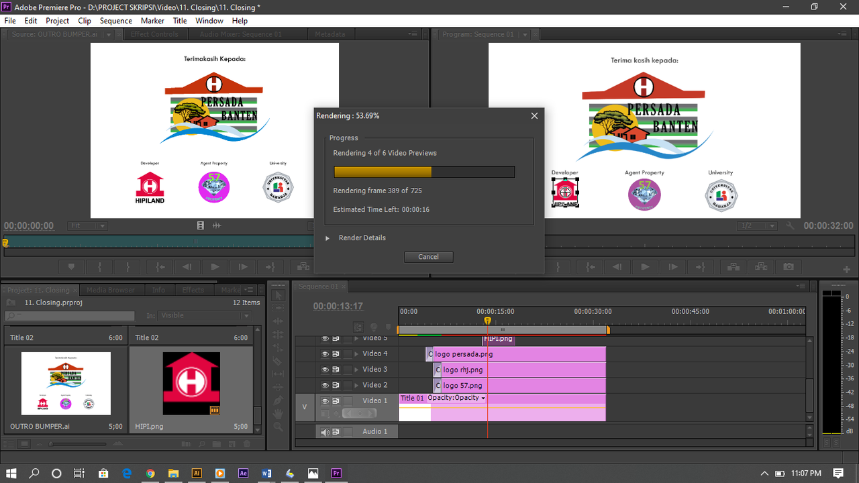This screenshot has height=483, width=859.
Task: Select the Rate Stretch tool
Action: pyautogui.click(x=279, y=348)
